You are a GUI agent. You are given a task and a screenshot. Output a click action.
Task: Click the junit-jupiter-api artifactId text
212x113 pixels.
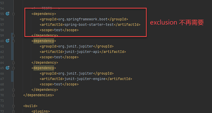82,52
